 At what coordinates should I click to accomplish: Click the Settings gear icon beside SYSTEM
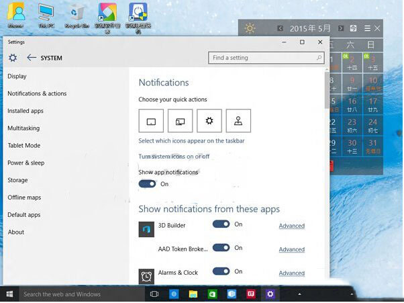click(x=13, y=58)
